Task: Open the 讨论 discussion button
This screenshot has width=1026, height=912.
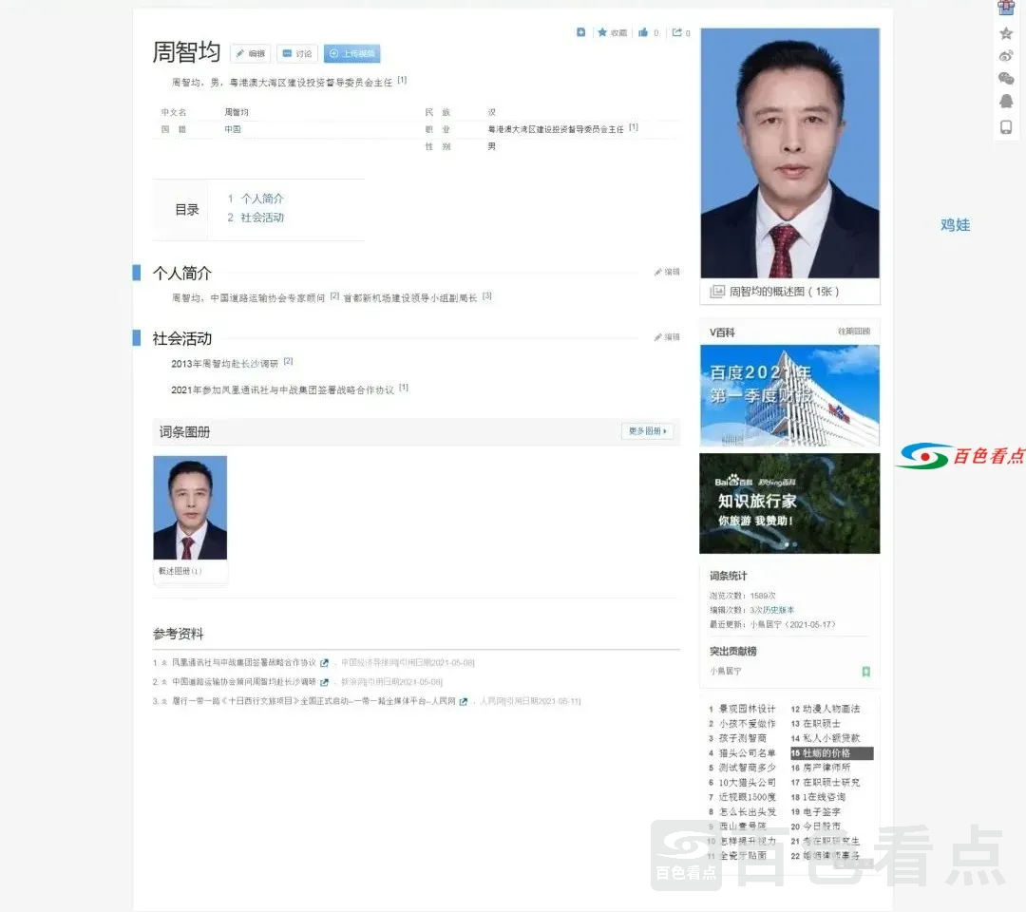Action: click(296, 54)
